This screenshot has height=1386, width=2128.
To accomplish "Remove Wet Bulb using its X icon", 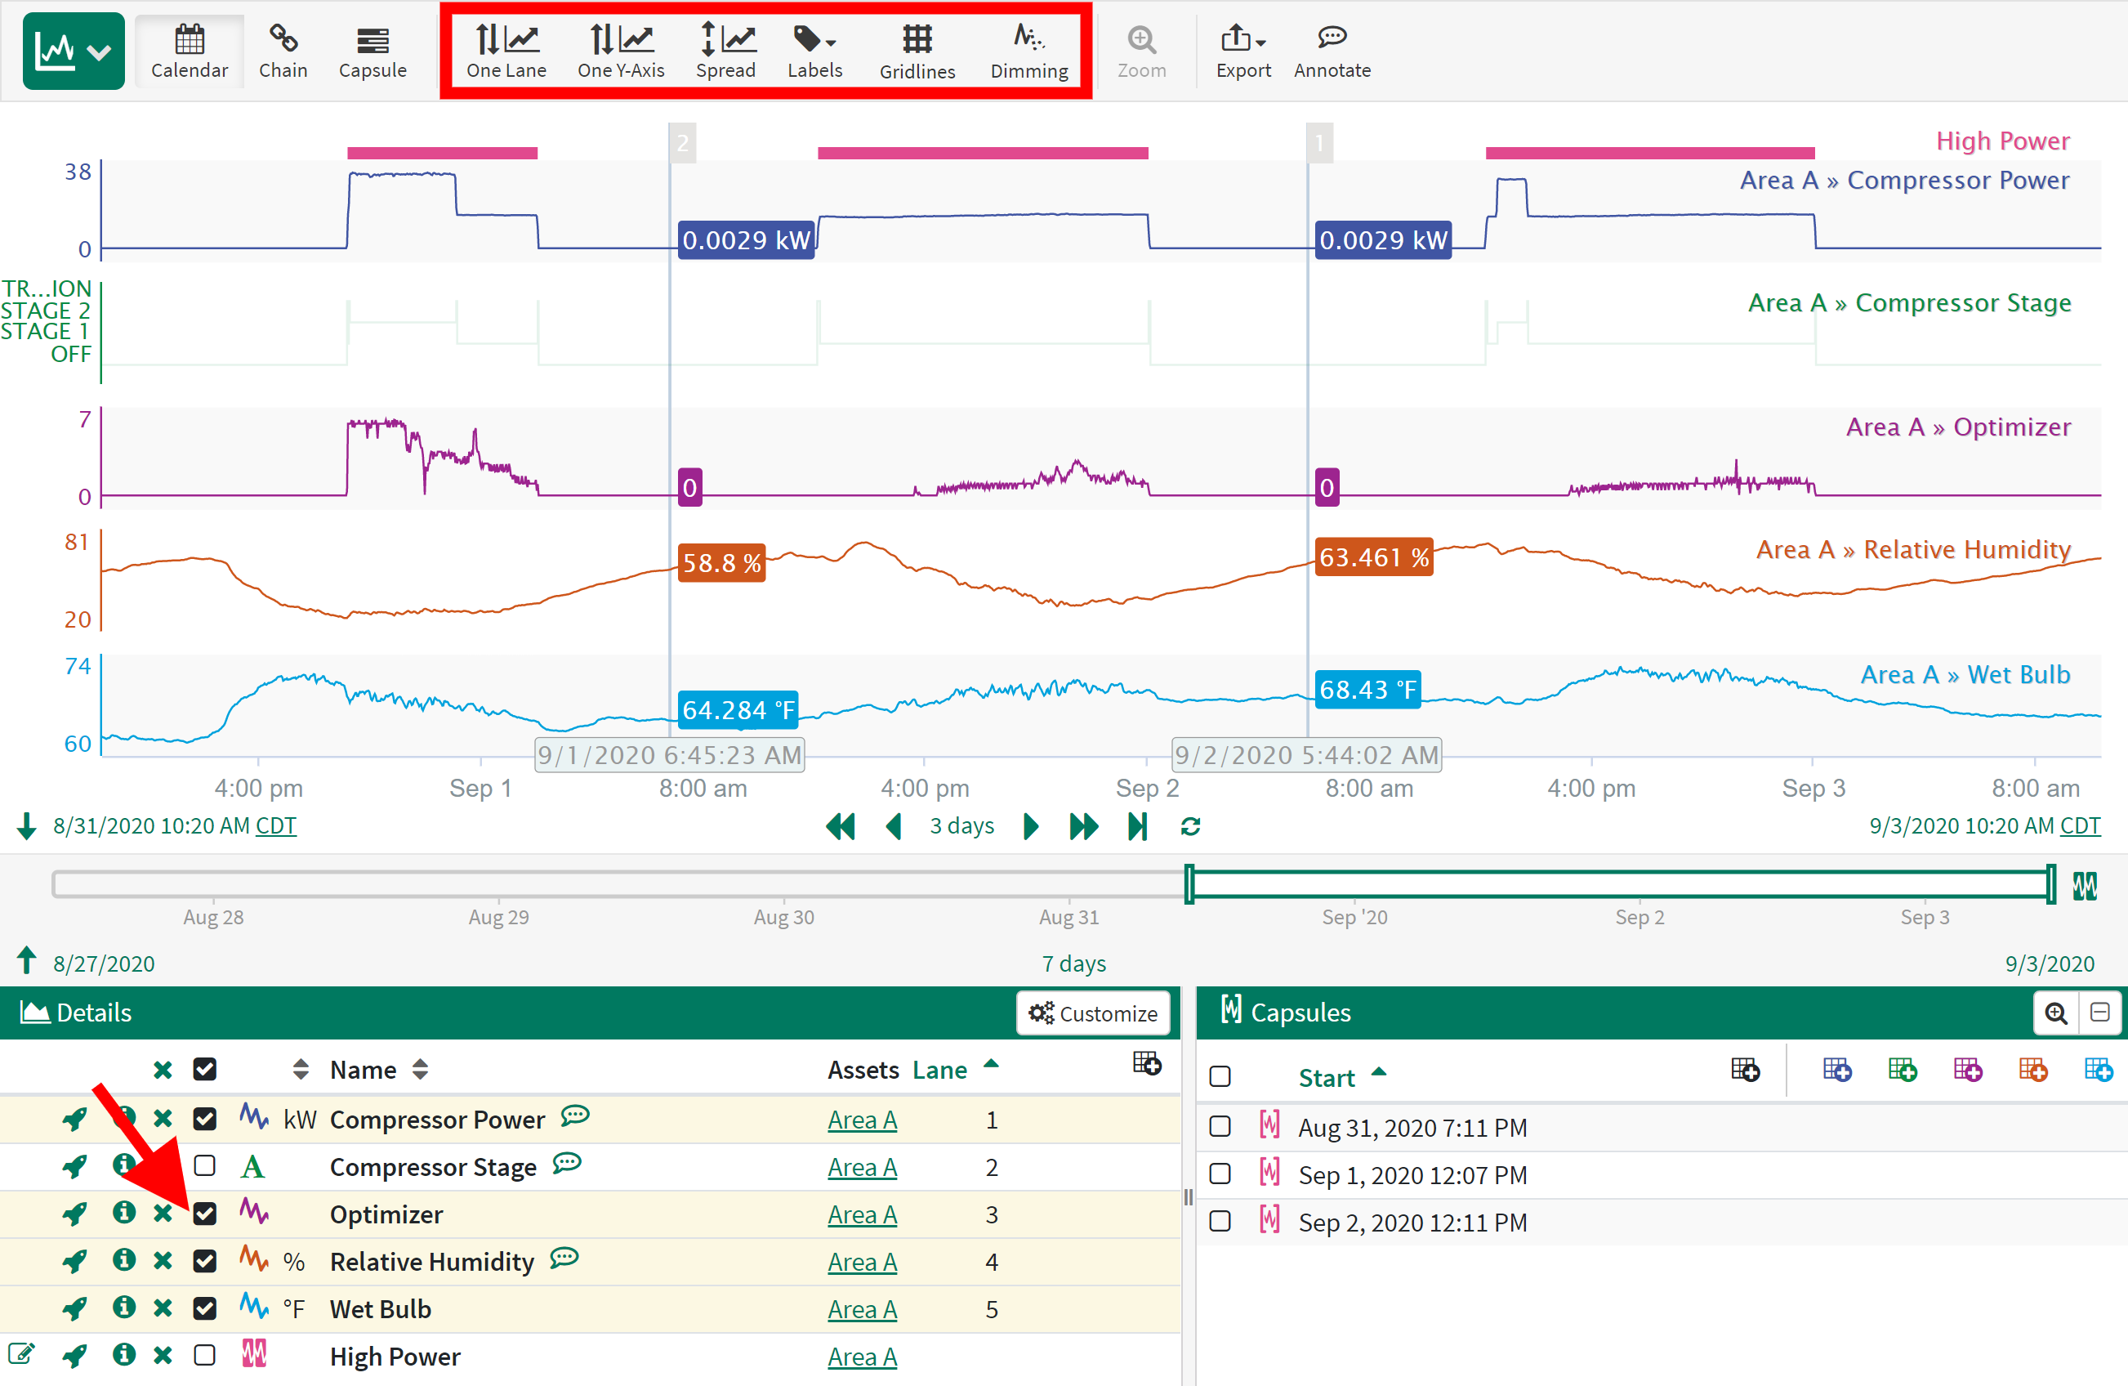I will [162, 1309].
